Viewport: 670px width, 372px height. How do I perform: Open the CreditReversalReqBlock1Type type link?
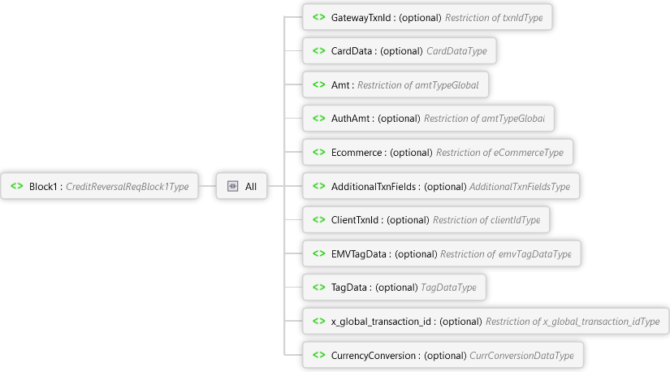(x=127, y=187)
